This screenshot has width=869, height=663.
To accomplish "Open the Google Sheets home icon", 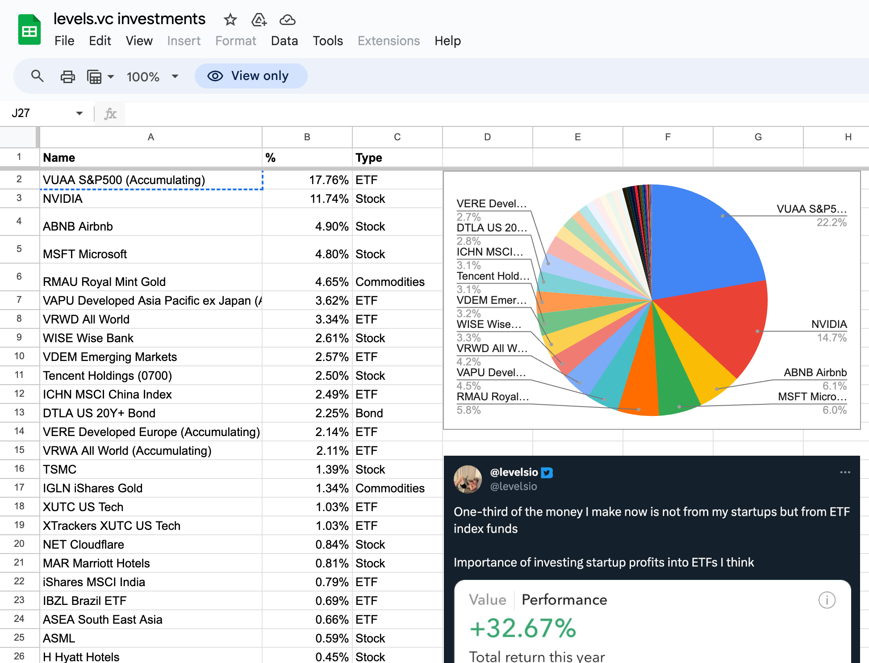I will (x=29, y=30).
